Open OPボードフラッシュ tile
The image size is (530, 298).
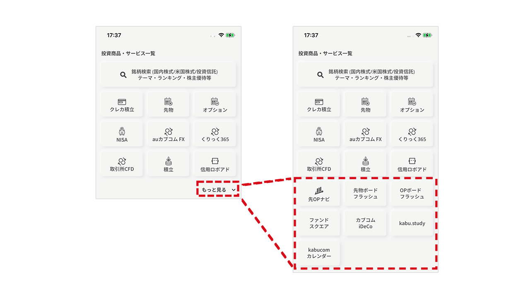(412, 194)
